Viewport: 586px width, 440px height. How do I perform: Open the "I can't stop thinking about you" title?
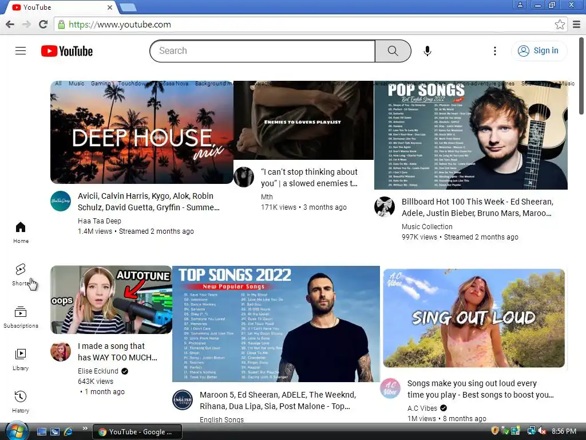(310, 178)
